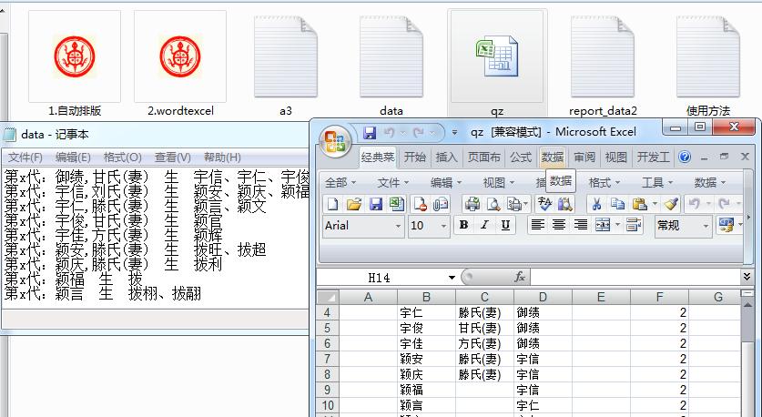
Task: Click cell containing 颖安 in column B
Action: (426, 359)
